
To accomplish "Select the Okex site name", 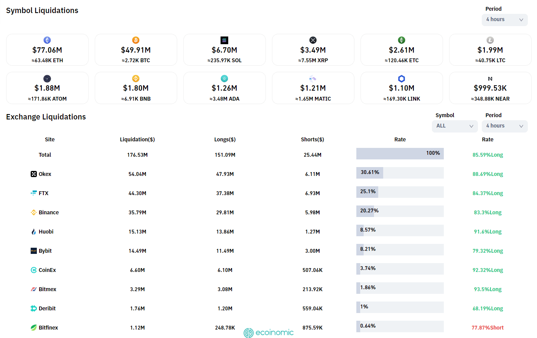I will tap(45, 174).
